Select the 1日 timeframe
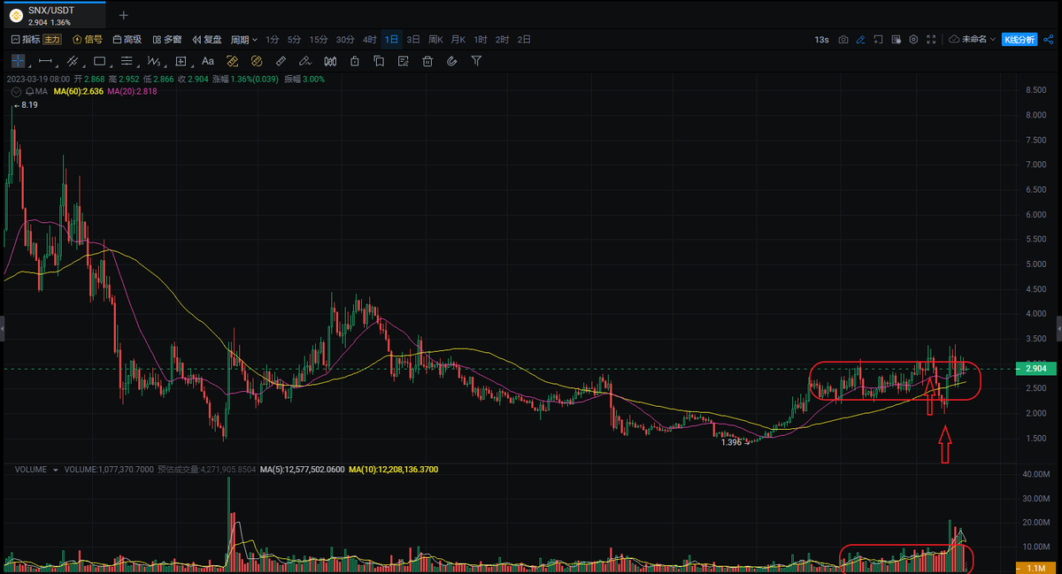The height and width of the screenshot is (574, 1062). pyautogui.click(x=391, y=40)
